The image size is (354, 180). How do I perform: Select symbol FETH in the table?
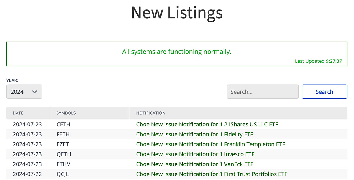point(63,134)
